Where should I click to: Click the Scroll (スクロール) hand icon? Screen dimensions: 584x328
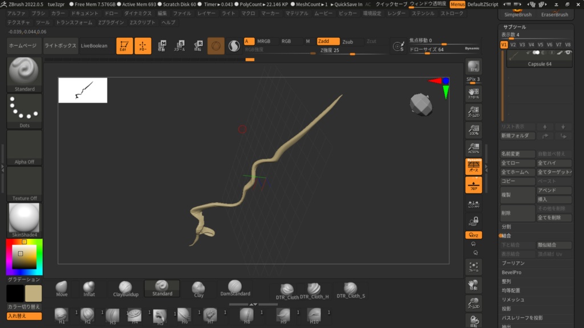tap(473, 93)
